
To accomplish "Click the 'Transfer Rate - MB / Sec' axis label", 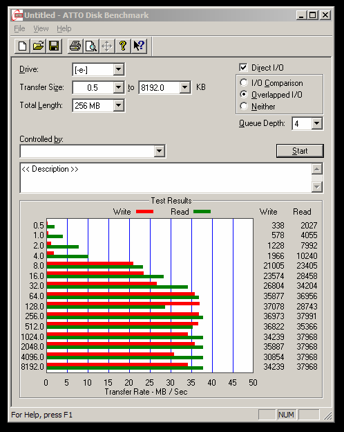I will click(x=146, y=392).
